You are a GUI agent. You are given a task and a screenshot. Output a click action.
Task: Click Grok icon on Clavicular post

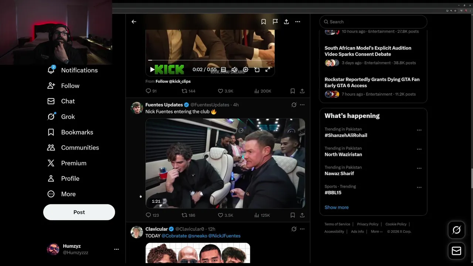click(294, 229)
